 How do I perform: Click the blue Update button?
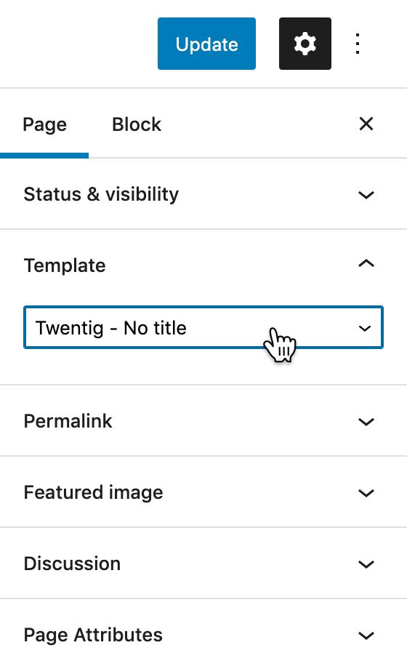[206, 44]
